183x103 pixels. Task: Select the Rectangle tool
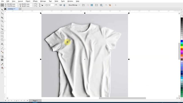[x=2, y=33]
